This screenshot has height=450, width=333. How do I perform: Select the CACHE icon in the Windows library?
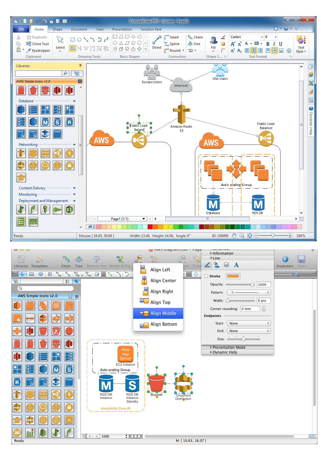point(58,134)
